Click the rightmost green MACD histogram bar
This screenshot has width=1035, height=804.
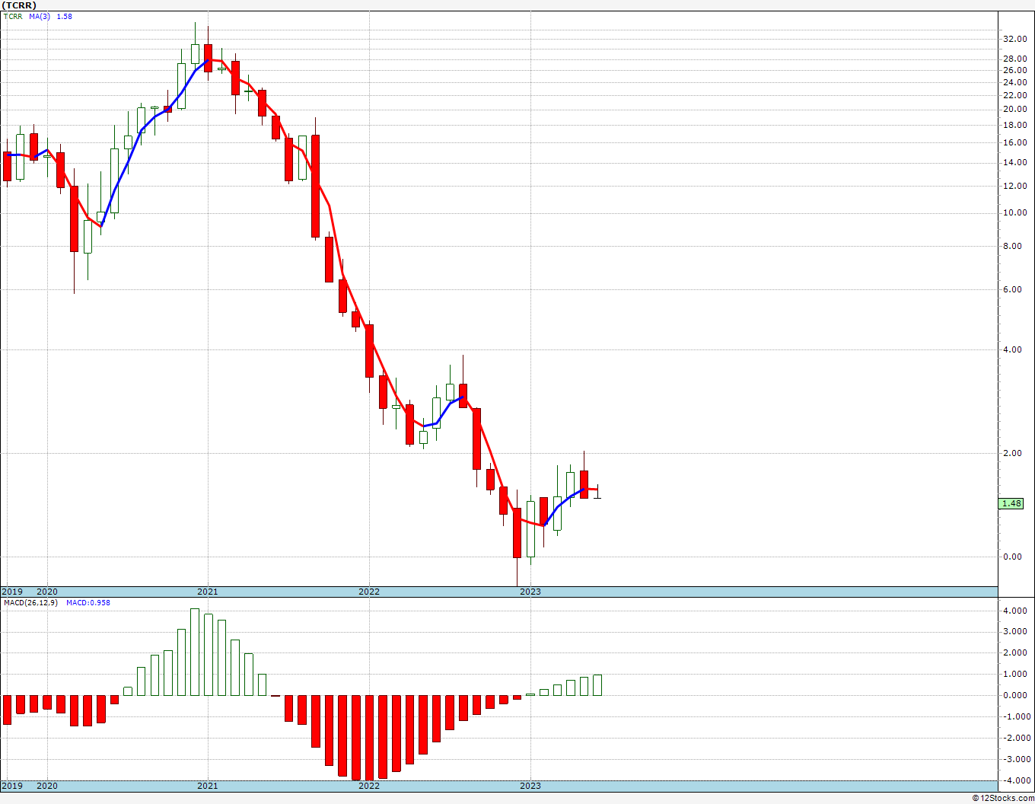pyautogui.click(x=597, y=685)
